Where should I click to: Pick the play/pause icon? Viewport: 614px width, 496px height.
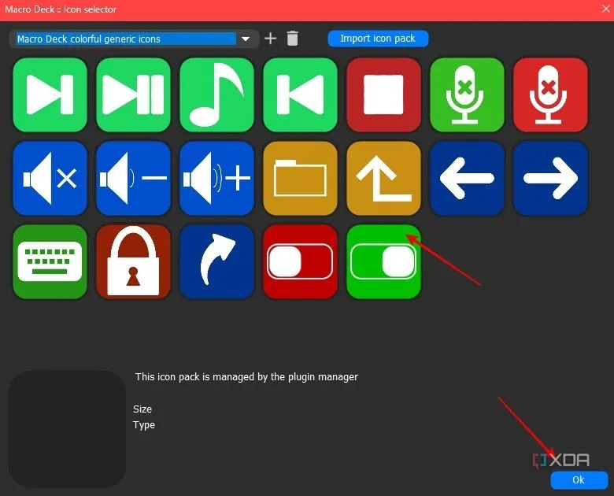click(x=133, y=94)
